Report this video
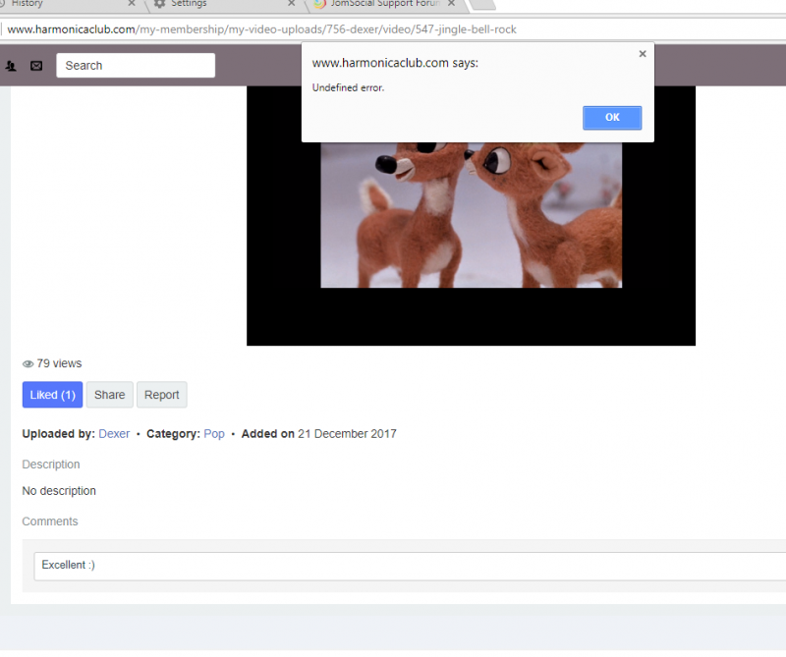Screen dimensions: 786x657 tap(161, 395)
